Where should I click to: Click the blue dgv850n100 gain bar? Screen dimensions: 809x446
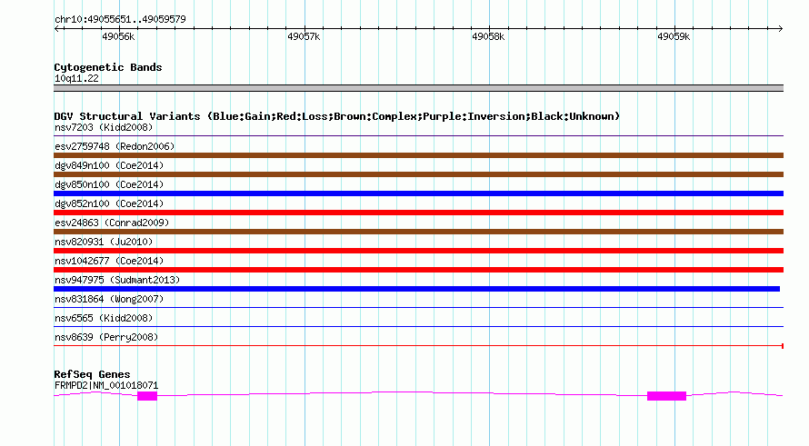pyautogui.click(x=418, y=193)
